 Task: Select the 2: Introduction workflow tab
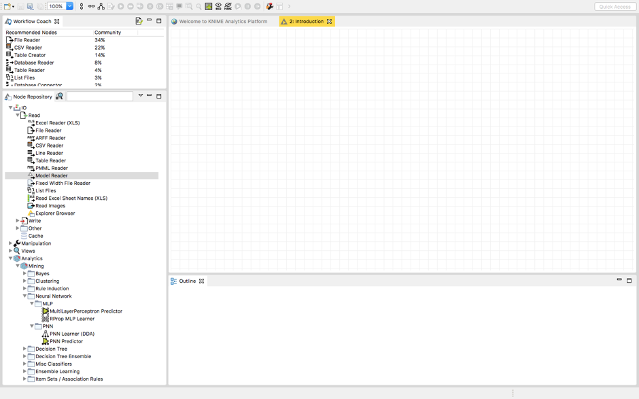click(305, 22)
